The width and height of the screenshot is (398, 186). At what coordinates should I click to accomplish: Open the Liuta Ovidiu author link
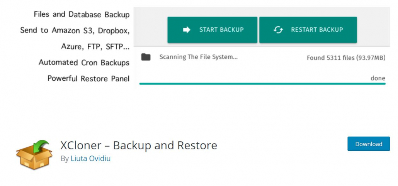[x=91, y=158]
